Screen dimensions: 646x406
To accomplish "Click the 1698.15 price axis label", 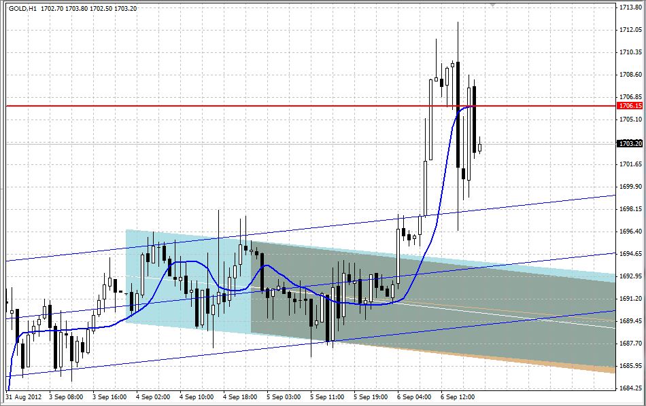I will click(631, 209).
